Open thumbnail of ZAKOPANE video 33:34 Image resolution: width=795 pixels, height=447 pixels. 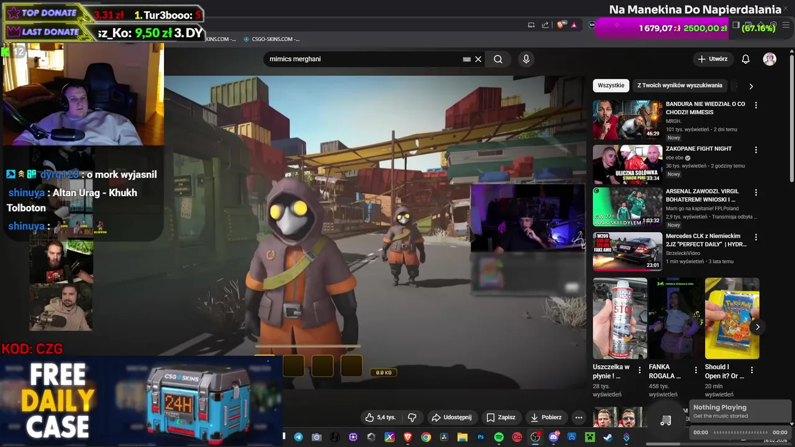point(627,165)
